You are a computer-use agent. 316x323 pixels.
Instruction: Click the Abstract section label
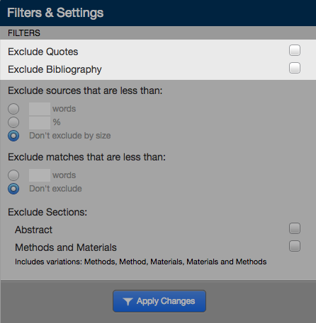point(33,230)
